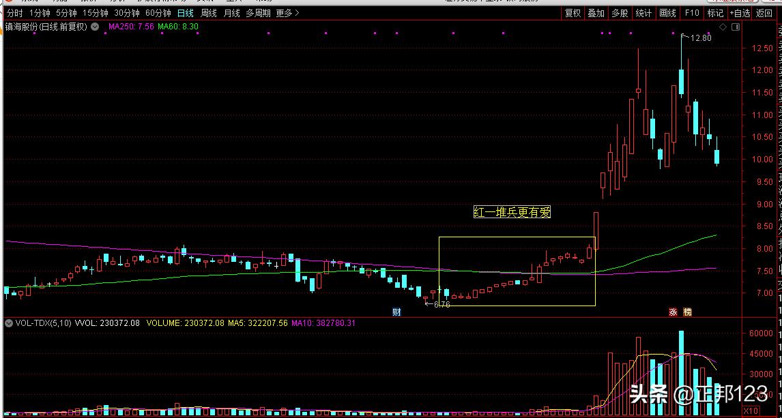The height and width of the screenshot is (418, 782).
Task: Click 30000 on the volume axis
Action: [762, 374]
